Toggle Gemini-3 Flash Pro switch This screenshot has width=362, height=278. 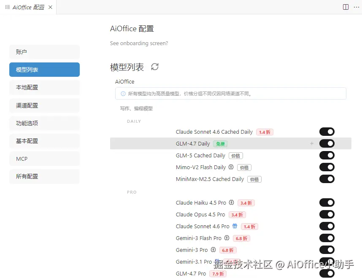327,238
